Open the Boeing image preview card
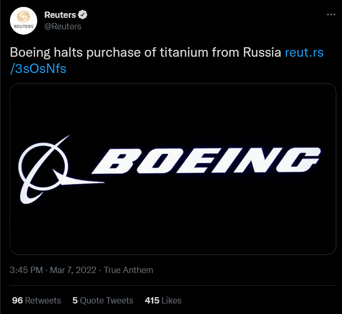 [x=173, y=169]
